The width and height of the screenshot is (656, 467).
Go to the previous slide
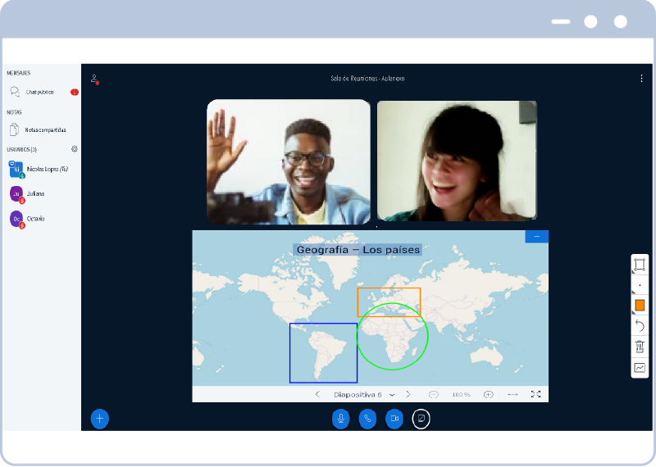(x=317, y=395)
